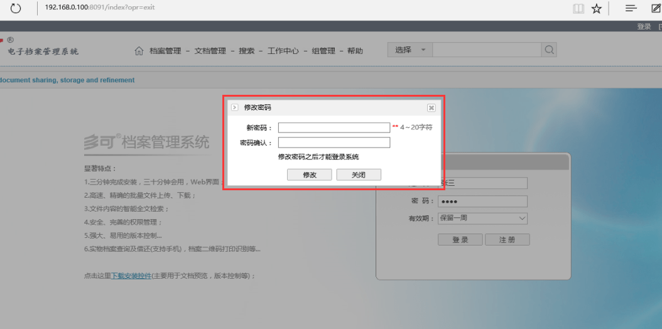Open the browser hub lines icon
The width and height of the screenshot is (662, 329).
[x=631, y=8]
